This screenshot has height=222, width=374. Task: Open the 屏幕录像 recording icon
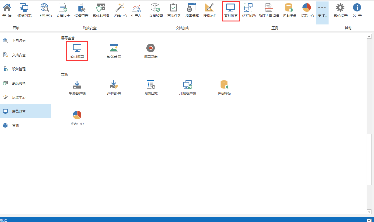pyautogui.click(x=151, y=50)
